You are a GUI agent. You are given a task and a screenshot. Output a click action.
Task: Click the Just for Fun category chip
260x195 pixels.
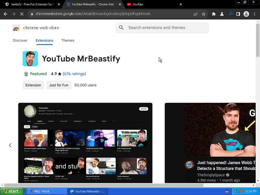click(59, 85)
